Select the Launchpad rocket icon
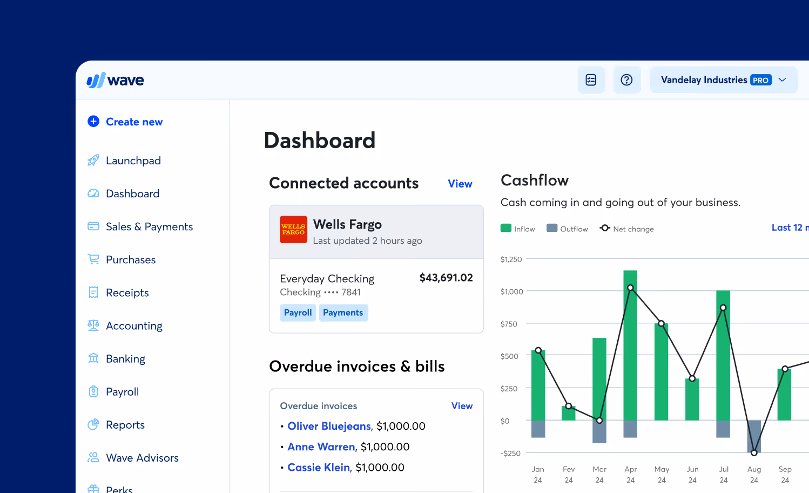Viewport: 809px width, 493px height. (x=93, y=160)
